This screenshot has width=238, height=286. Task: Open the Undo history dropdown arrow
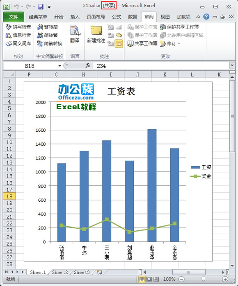(22, 7)
